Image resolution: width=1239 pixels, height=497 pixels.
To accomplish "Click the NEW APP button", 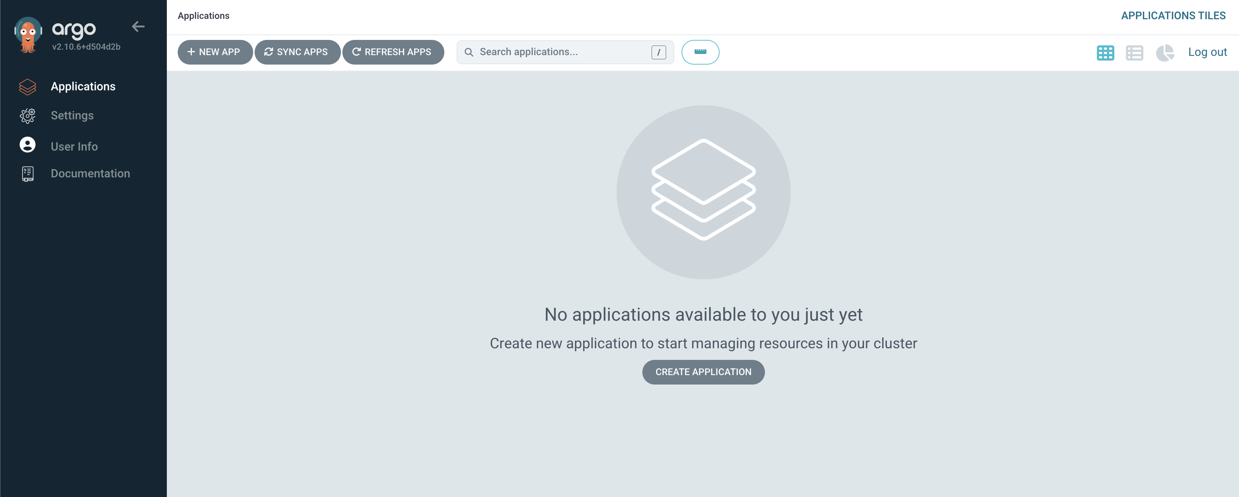I will tap(214, 52).
